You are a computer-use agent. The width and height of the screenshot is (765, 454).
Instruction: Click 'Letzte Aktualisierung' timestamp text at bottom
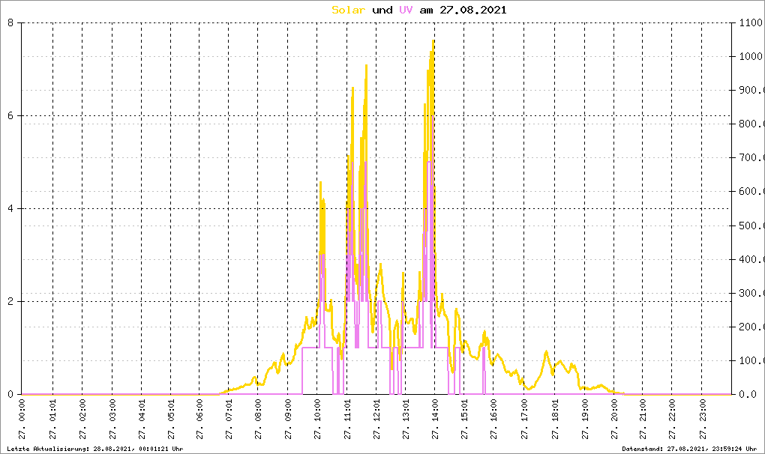click(x=95, y=449)
